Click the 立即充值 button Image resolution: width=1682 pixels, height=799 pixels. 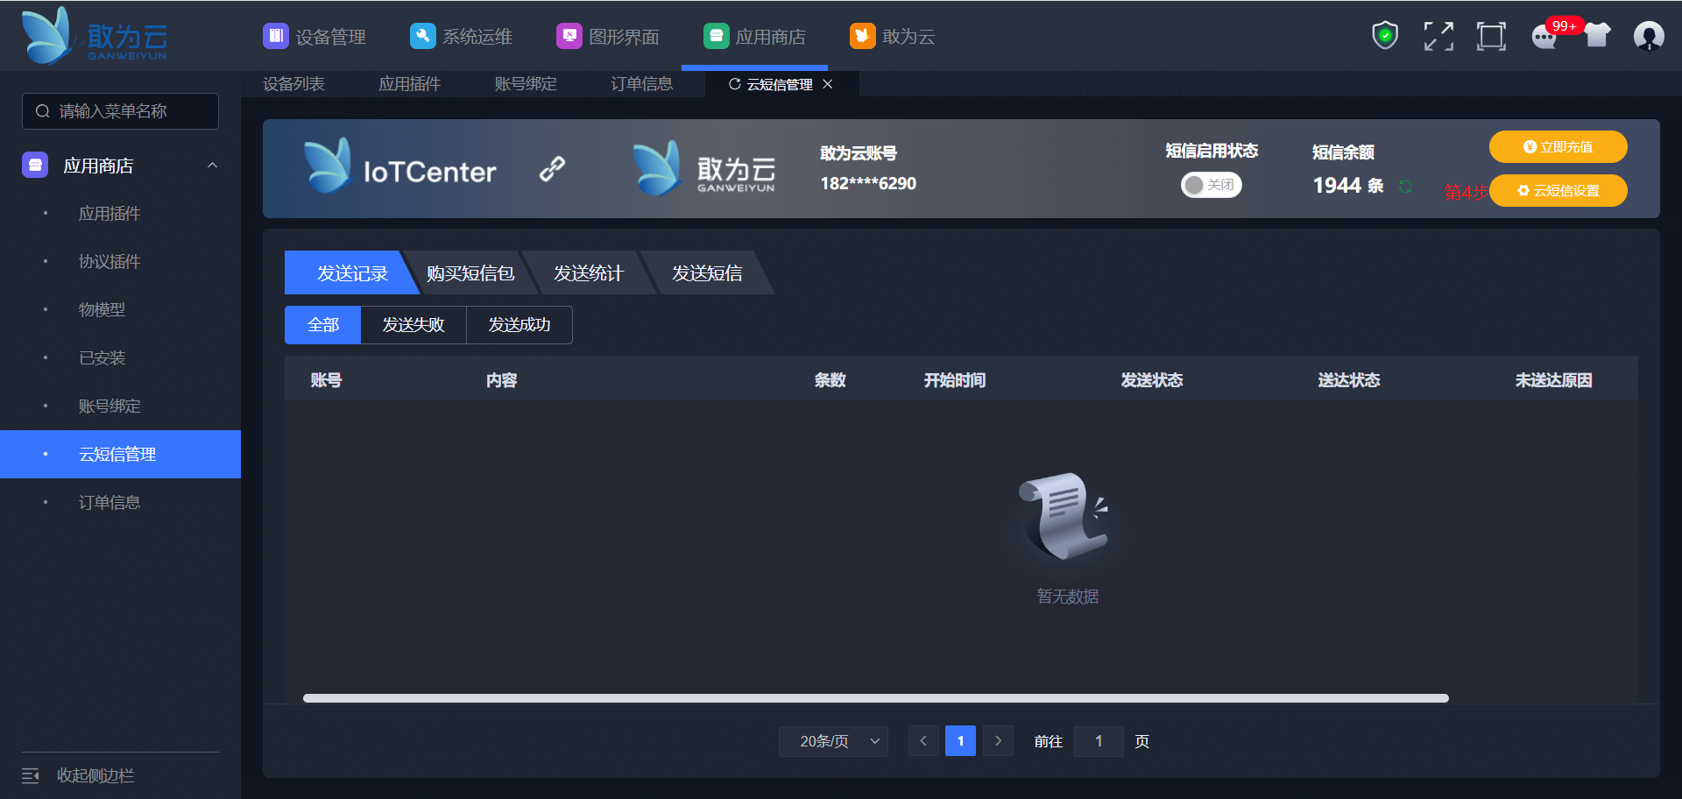click(x=1558, y=147)
